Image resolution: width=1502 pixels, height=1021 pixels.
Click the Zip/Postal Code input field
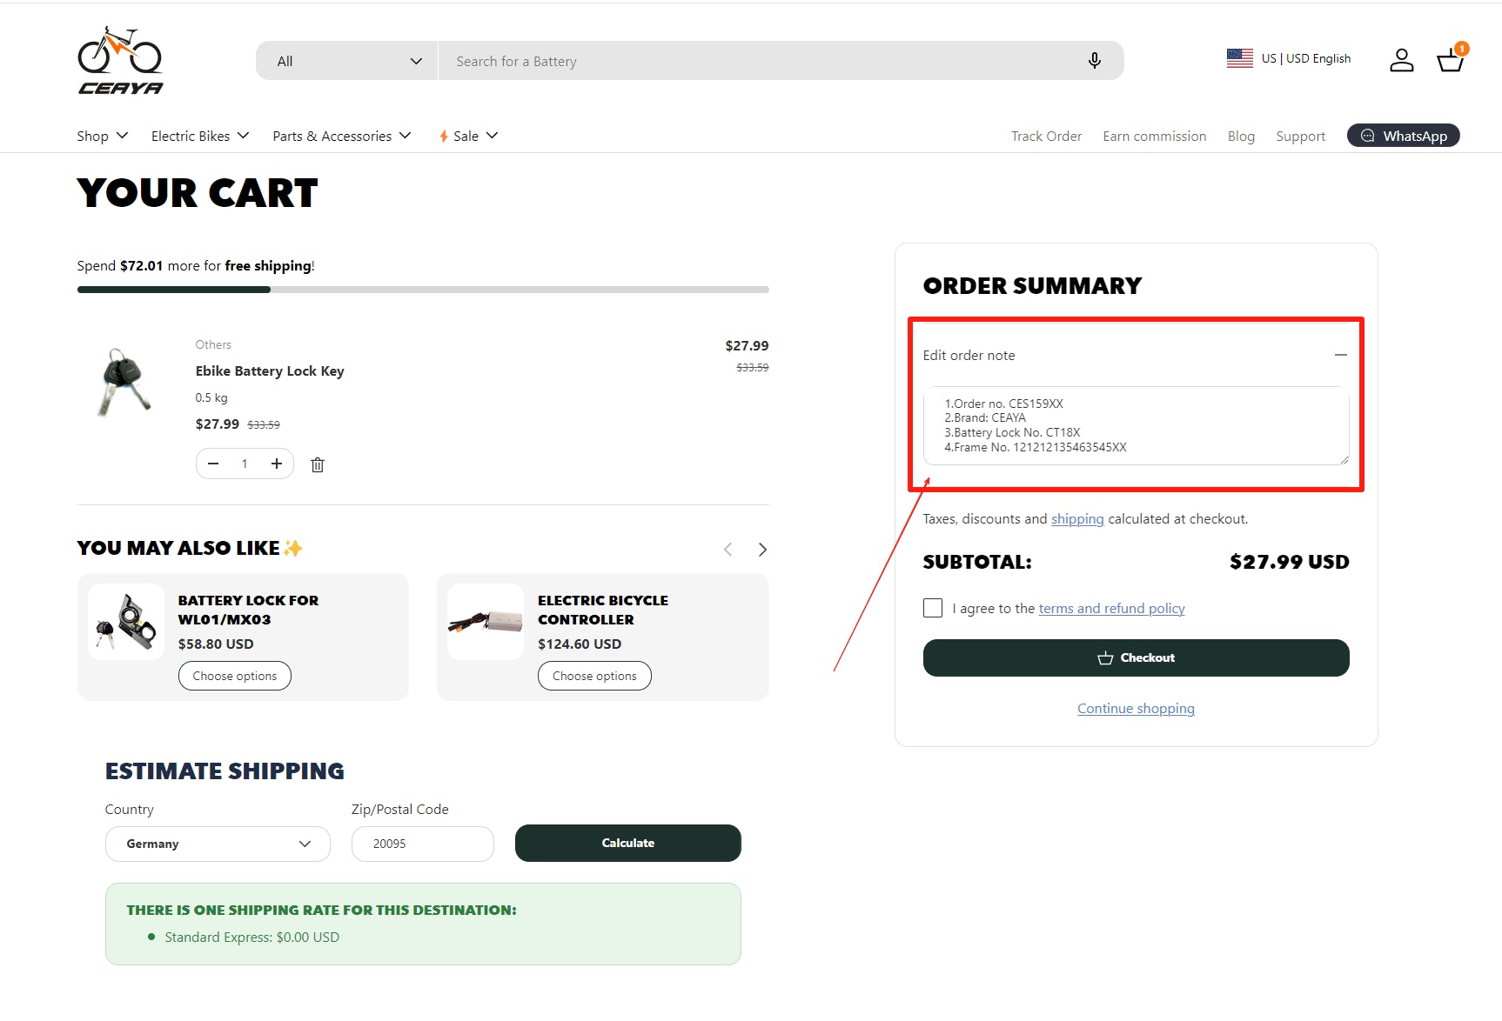click(x=422, y=844)
